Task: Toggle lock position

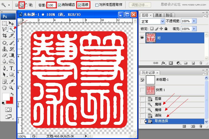Action: [x=161, y=29]
